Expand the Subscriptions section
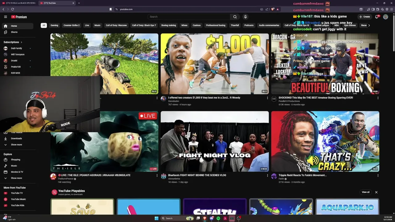Screen dimensions: 395x222 (13, 42)
